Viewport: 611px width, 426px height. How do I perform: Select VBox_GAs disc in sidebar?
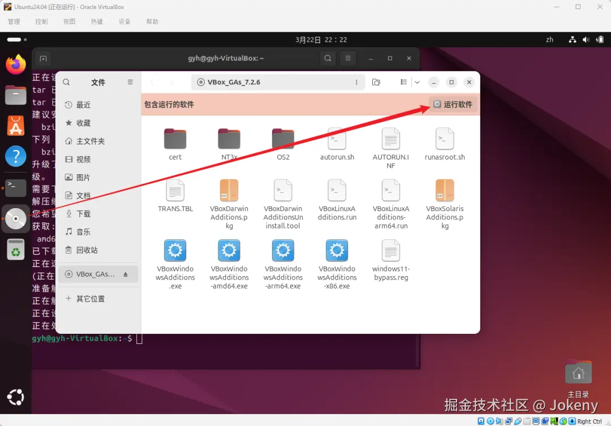tap(98, 274)
